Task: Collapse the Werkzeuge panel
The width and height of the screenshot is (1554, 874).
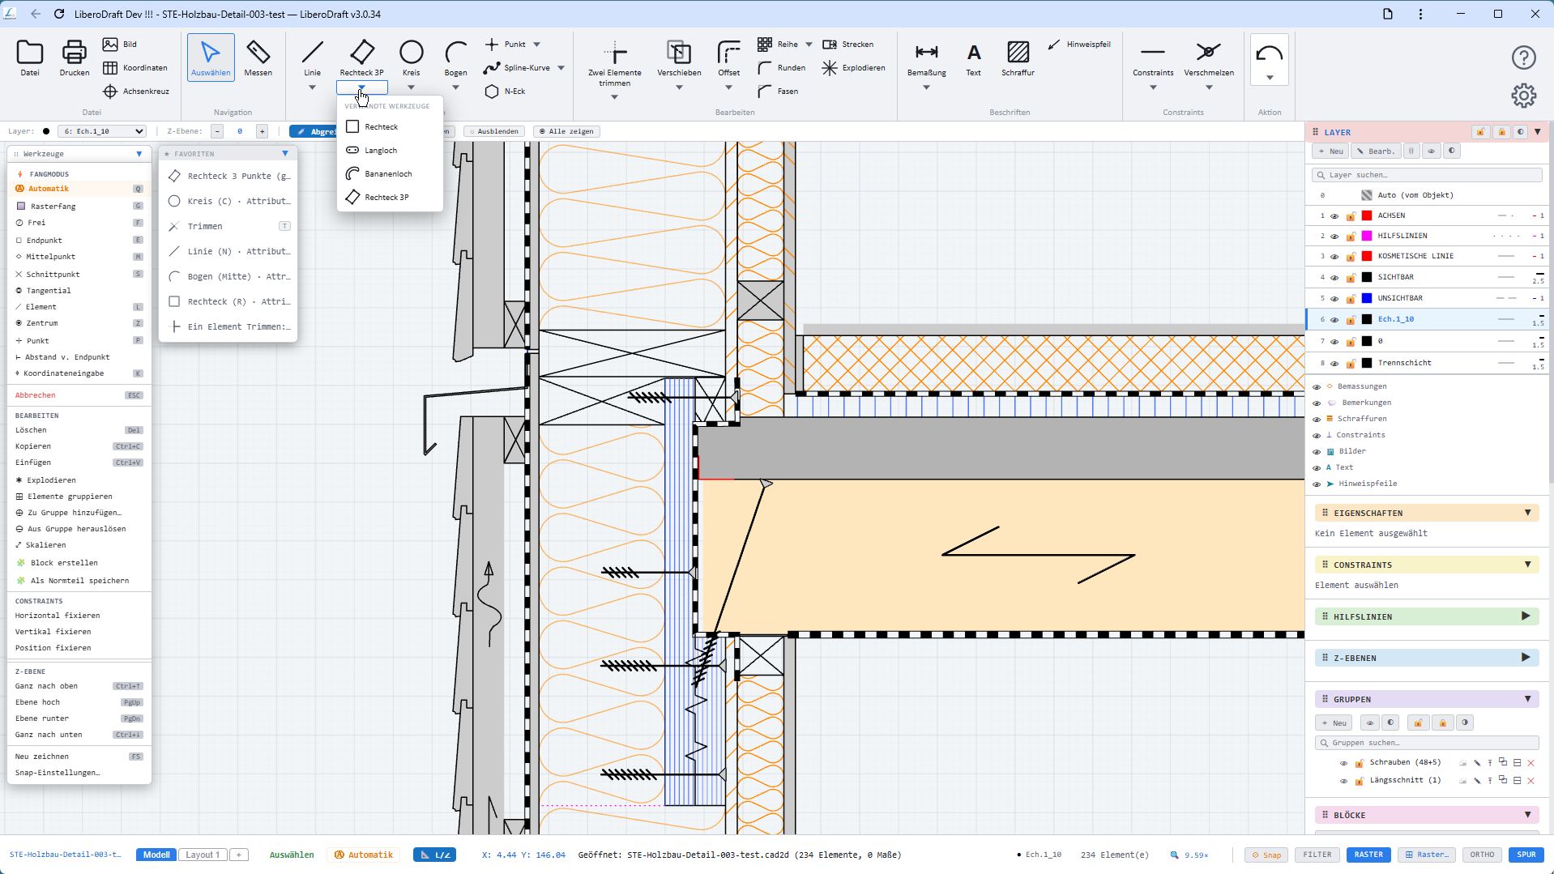Action: [x=139, y=154]
